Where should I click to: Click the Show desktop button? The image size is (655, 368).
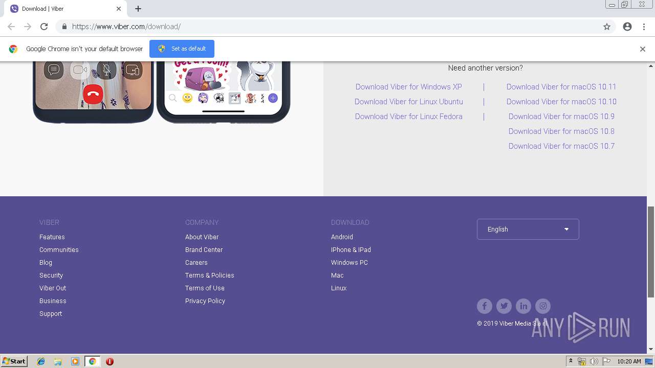click(x=649, y=361)
